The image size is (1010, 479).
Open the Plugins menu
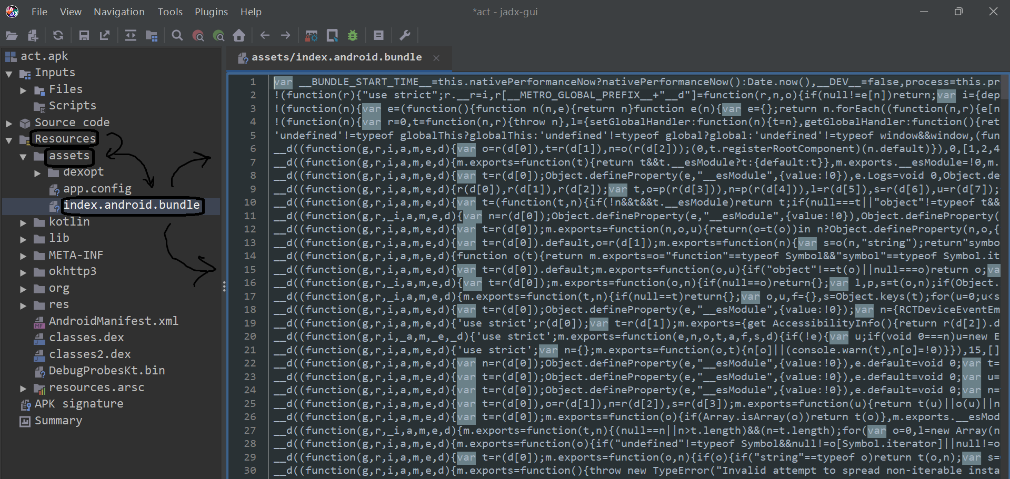click(211, 12)
